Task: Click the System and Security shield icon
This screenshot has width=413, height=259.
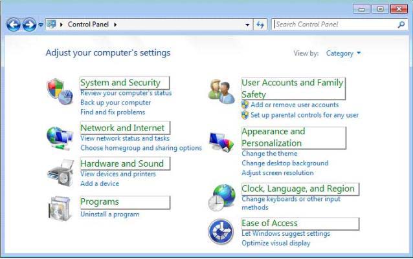Action: coord(60,92)
